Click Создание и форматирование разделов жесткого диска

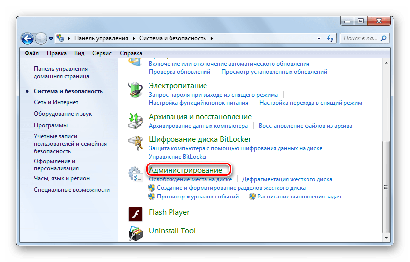[231, 188]
